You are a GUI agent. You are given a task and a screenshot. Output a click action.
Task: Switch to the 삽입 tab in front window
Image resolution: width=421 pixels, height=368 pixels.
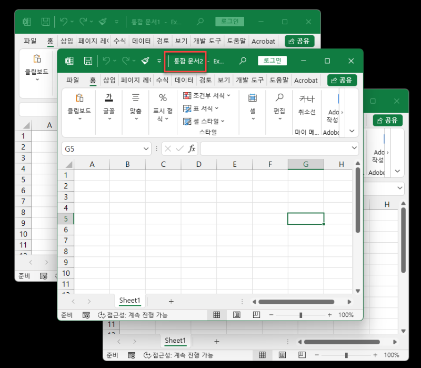point(109,80)
